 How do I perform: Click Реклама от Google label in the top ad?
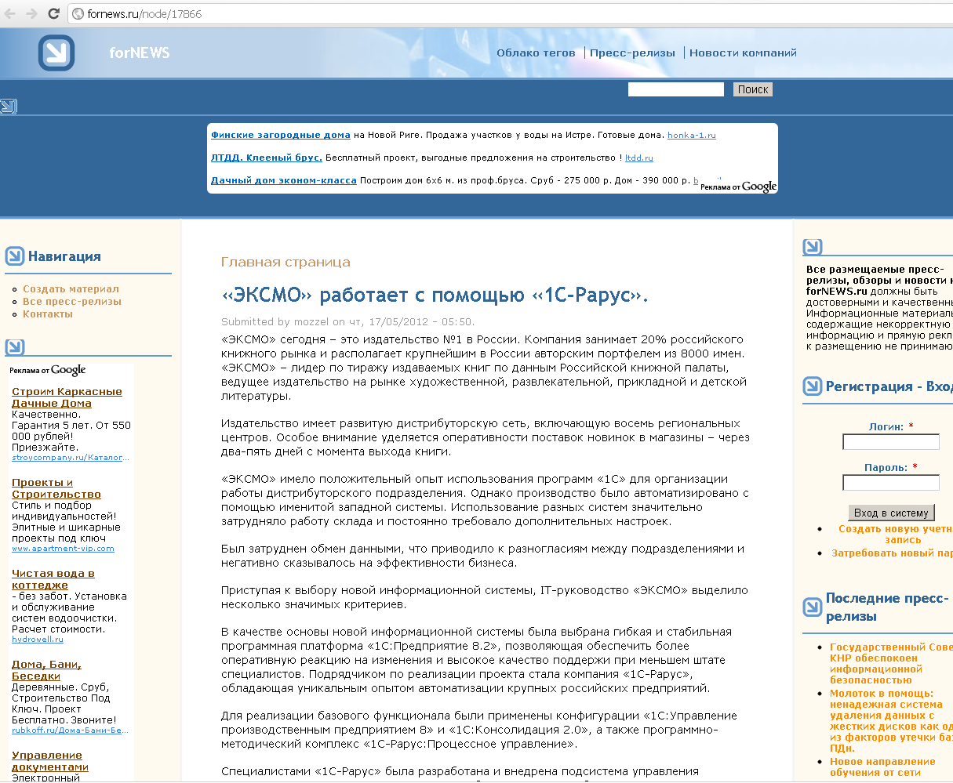pyautogui.click(x=738, y=187)
